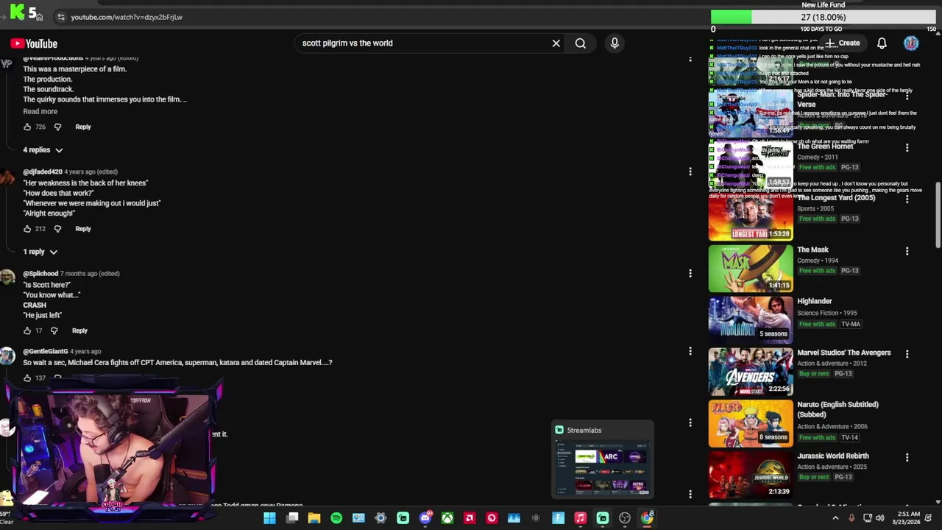Open Discord from the taskbar
This screenshot has width=942, height=530.
coord(425,518)
